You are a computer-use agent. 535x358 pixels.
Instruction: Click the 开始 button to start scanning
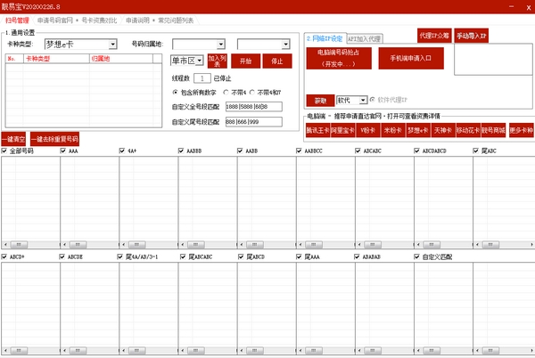click(247, 61)
